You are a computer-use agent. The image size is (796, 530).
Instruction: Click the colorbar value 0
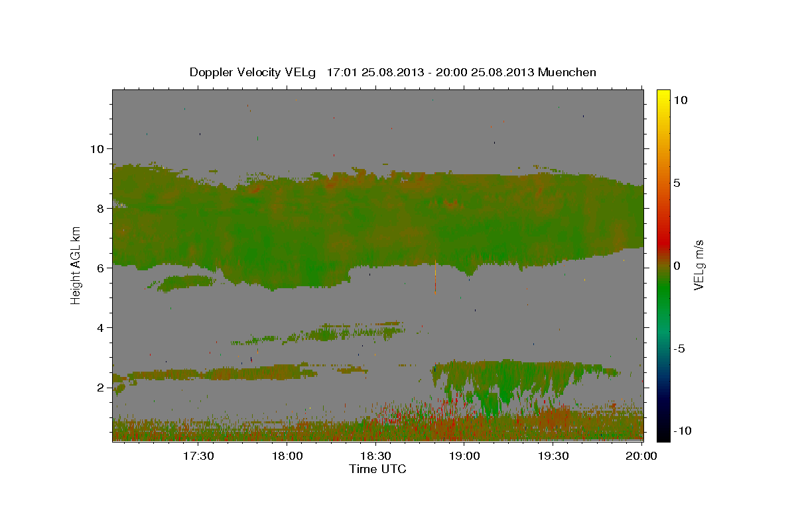pos(677,266)
